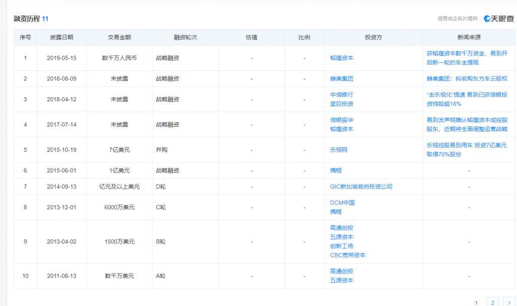This screenshot has height=306, width=517.
Task: Click the 信息由企名片提供 attribution text
Action: pyautogui.click(x=457, y=19)
